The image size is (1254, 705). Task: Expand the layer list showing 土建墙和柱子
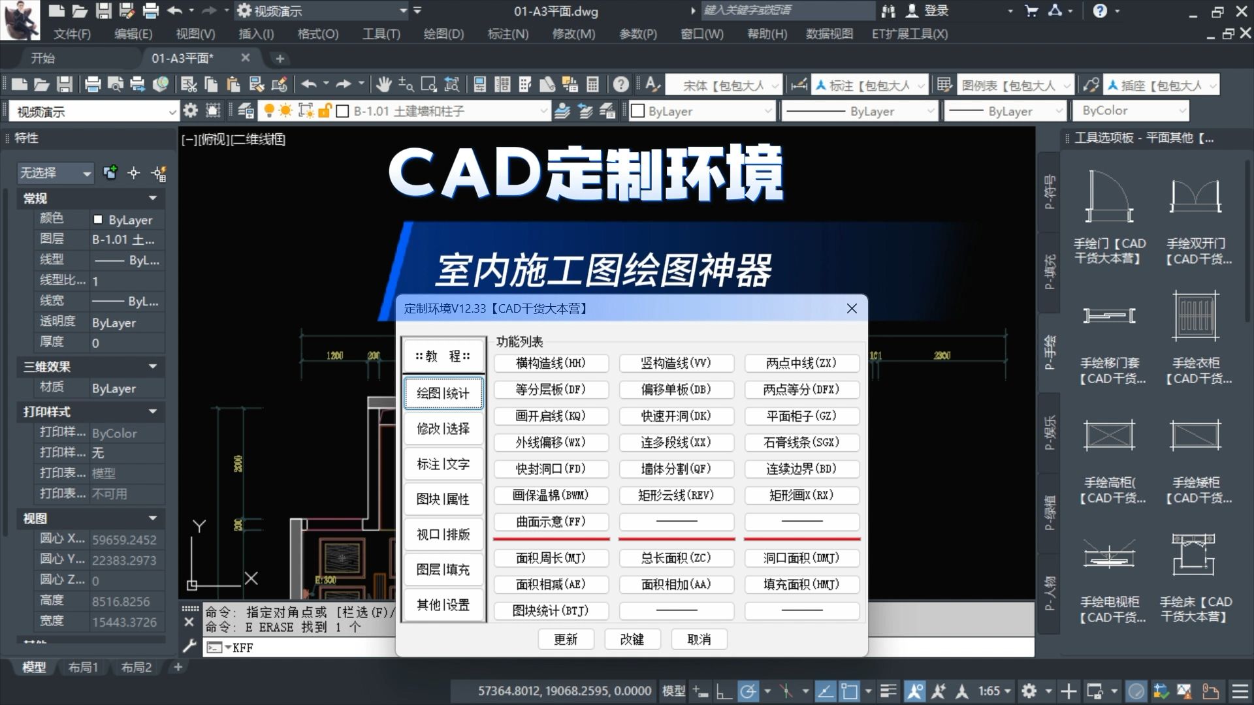pos(544,111)
